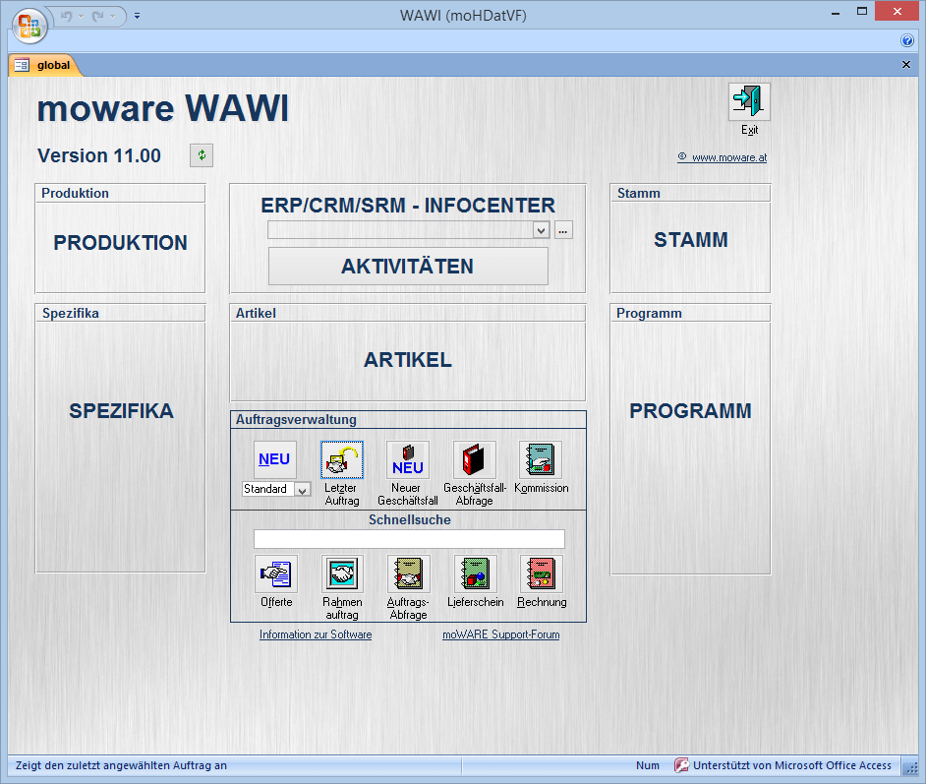Click the Infocenter combo text field
926x784 pixels.
(400, 230)
